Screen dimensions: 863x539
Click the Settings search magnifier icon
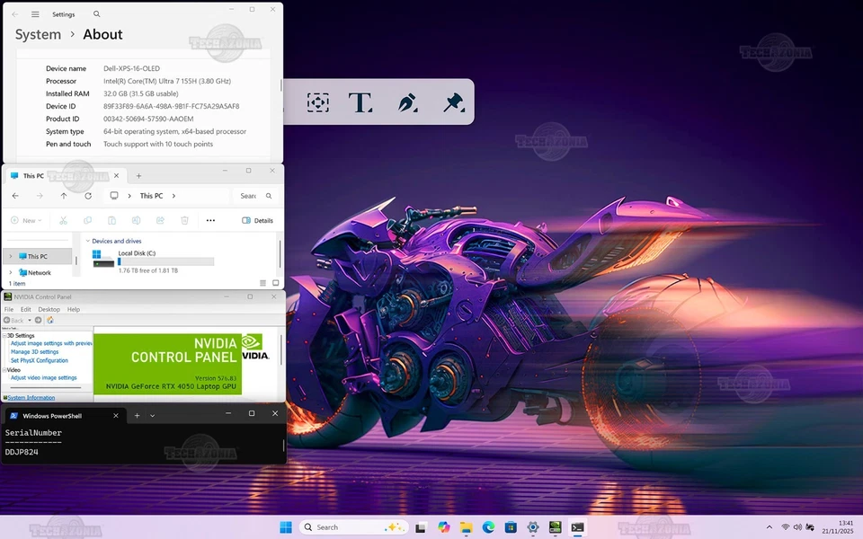pyautogui.click(x=97, y=14)
